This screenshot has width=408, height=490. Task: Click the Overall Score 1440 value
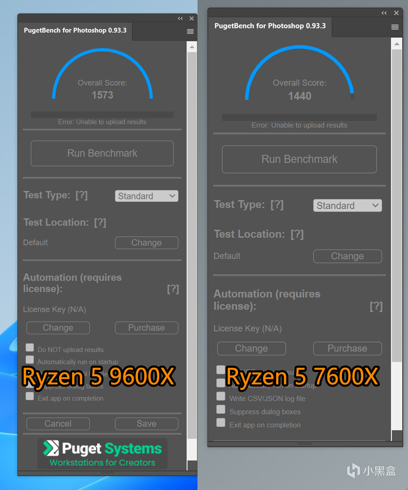299,96
